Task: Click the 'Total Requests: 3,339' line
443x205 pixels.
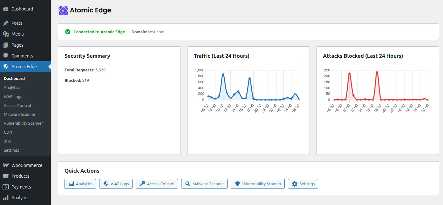Action: pyautogui.click(x=85, y=70)
